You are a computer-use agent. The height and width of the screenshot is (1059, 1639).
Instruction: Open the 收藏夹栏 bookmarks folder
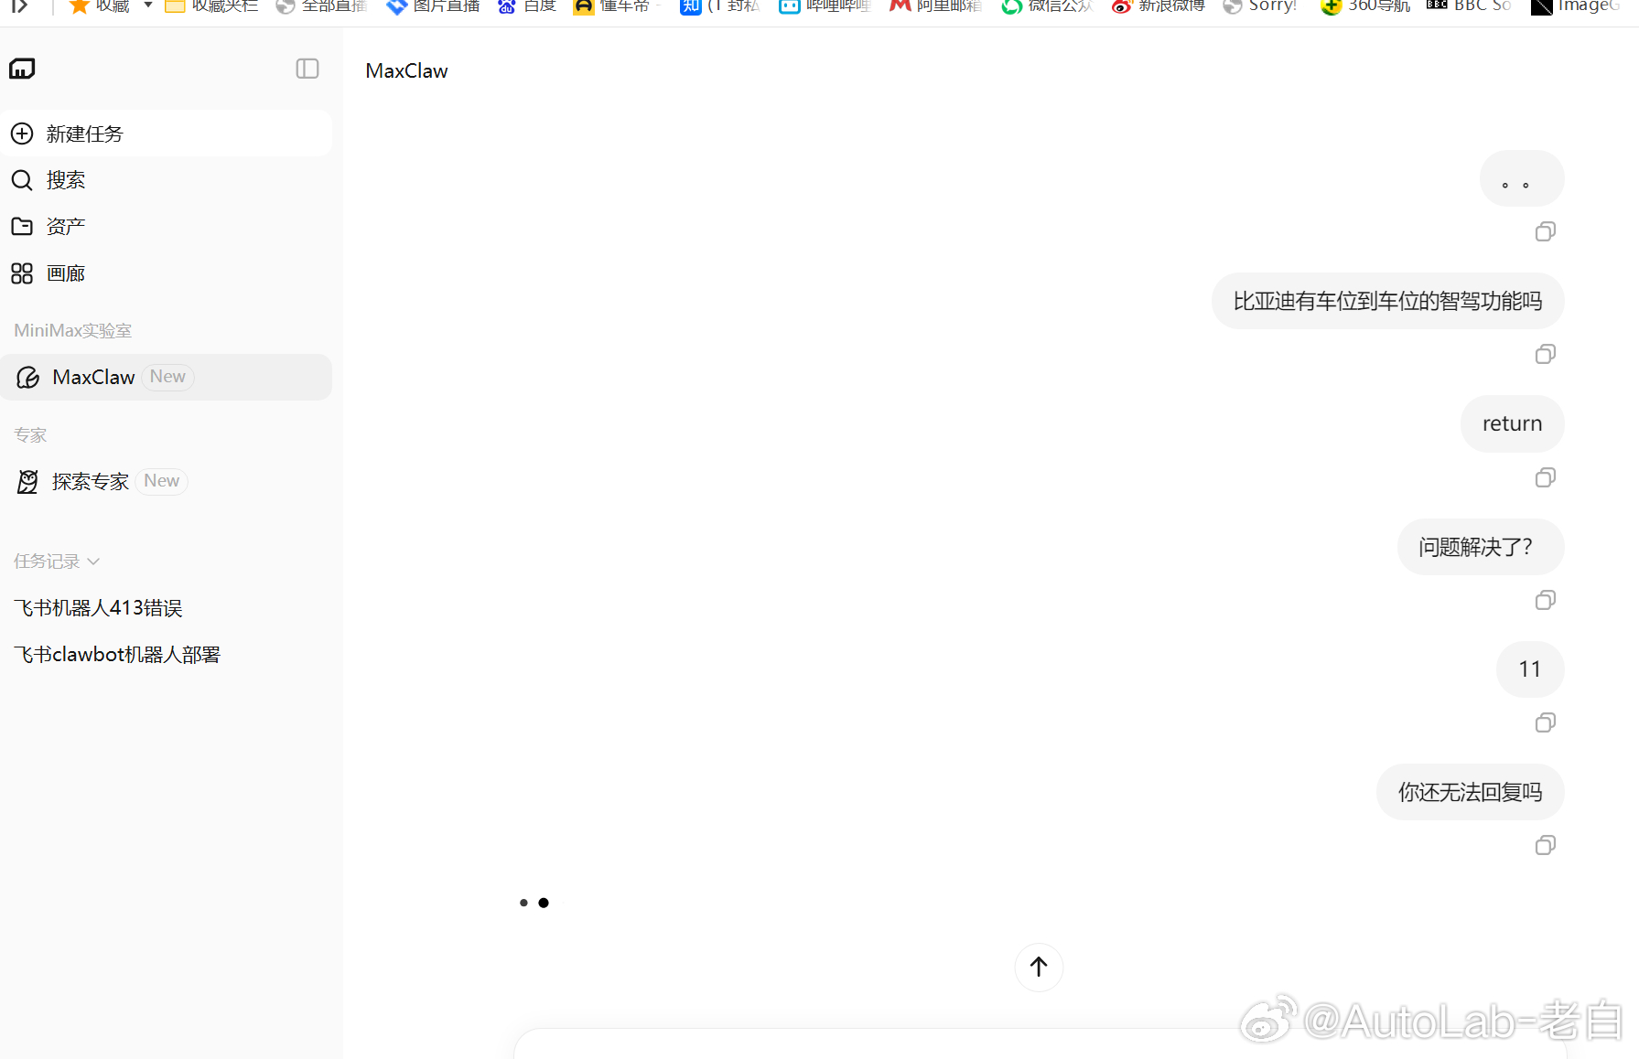[x=211, y=6]
